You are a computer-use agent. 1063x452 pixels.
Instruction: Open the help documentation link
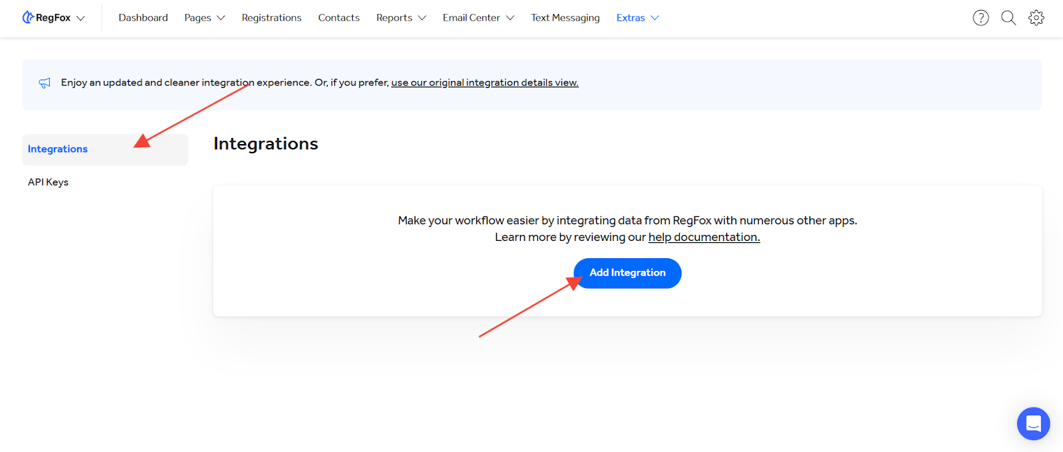pos(704,238)
